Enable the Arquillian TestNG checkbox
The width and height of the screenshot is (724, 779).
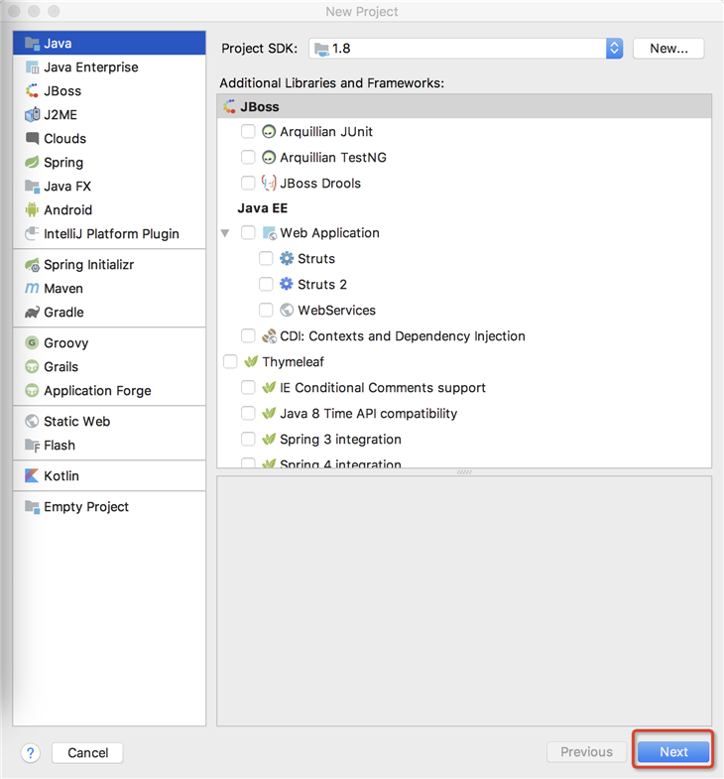pyautogui.click(x=248, y=158)
